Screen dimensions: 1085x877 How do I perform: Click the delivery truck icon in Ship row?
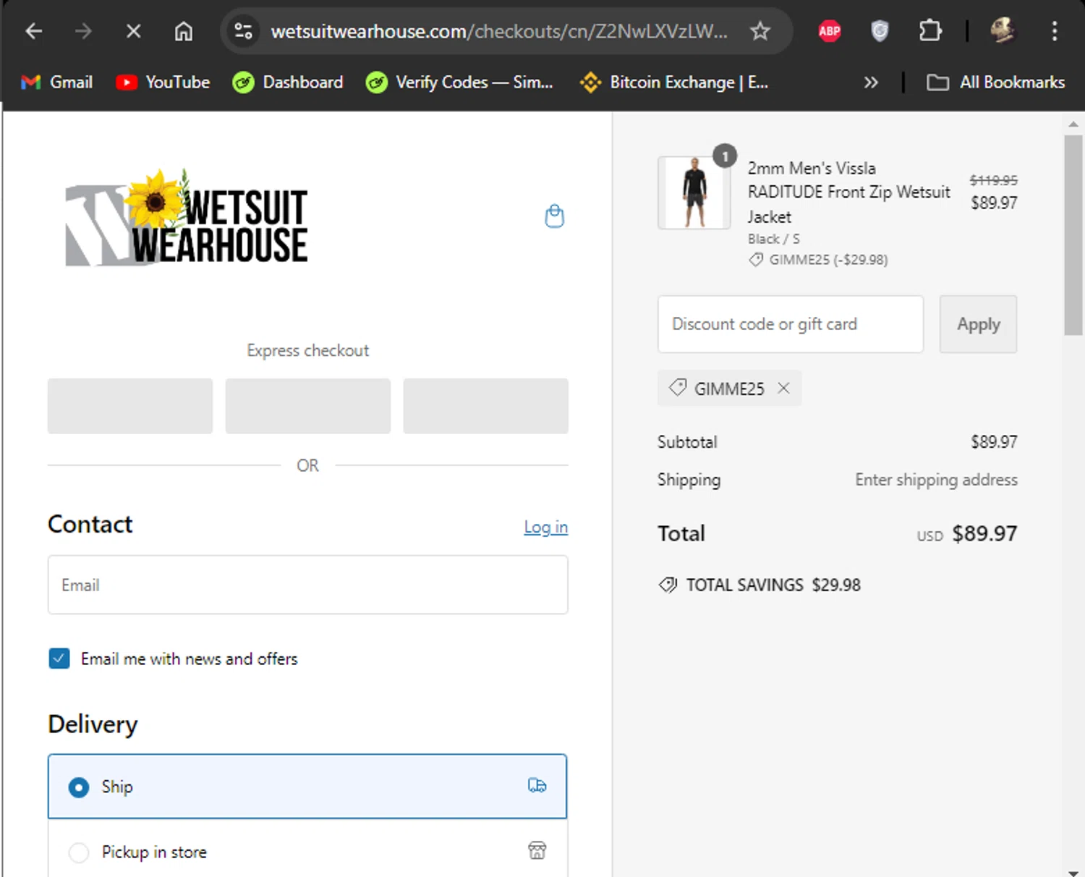pyautogui.click(x=537, y=785)
